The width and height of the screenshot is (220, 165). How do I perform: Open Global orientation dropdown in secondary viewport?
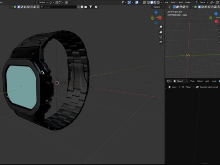(x=202, y=2)
